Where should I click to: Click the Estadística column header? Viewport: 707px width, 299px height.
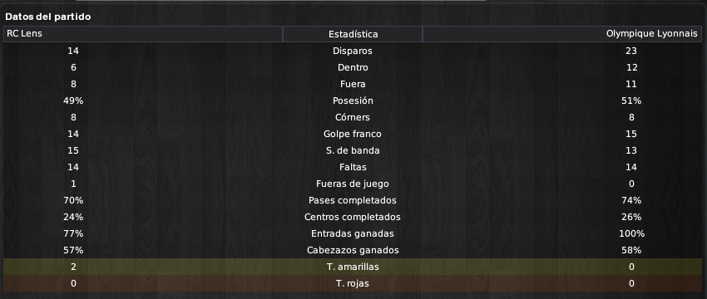(x=353, y=34)
